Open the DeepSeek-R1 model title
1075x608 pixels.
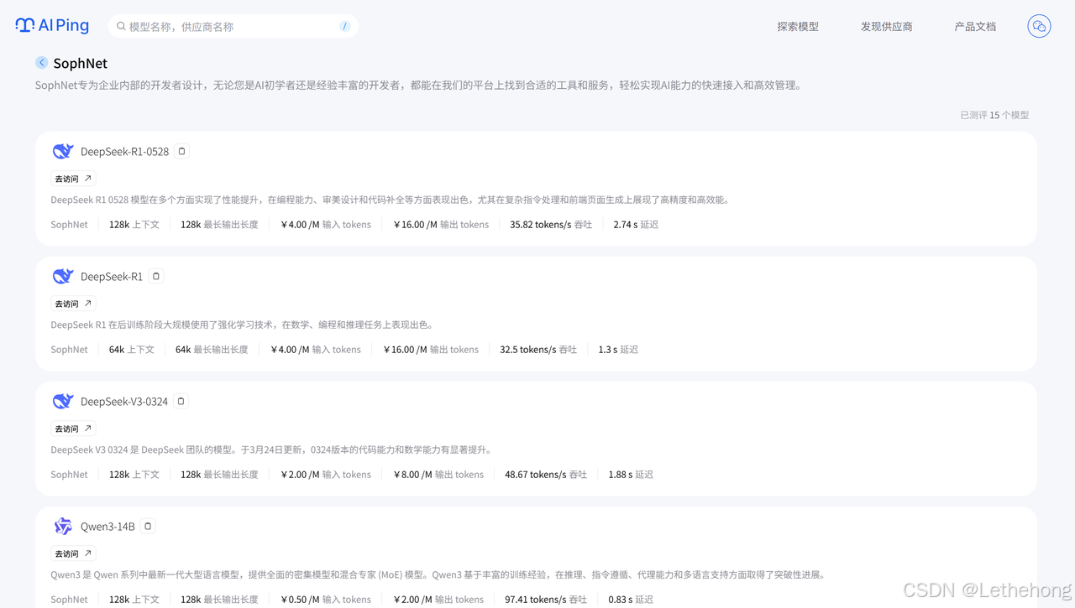coord(112,277)
